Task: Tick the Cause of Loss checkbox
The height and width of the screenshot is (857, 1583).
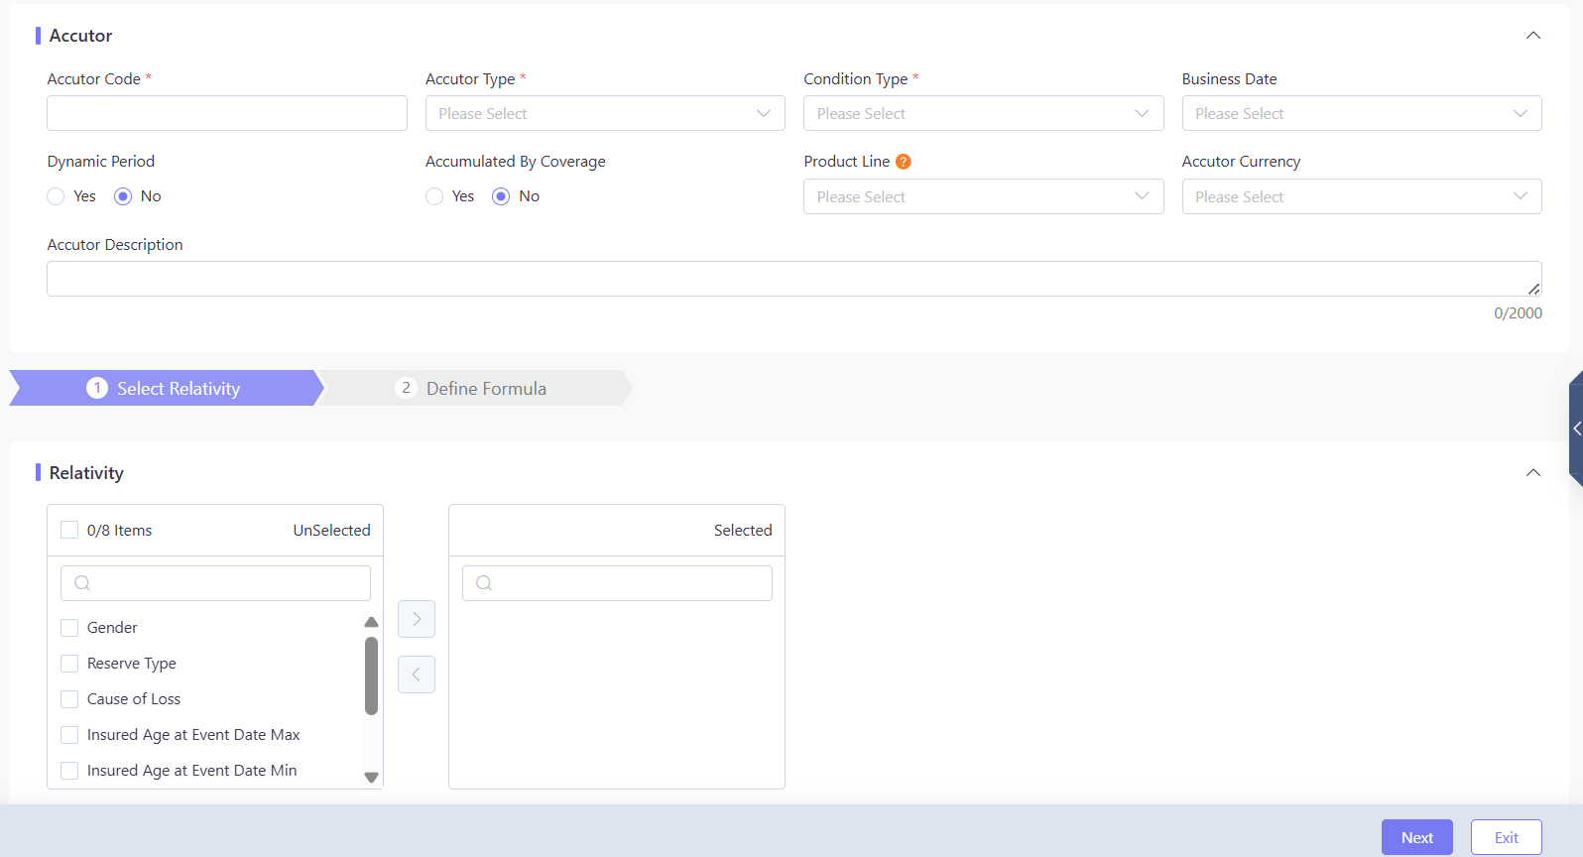Action: tap(69, 699)
